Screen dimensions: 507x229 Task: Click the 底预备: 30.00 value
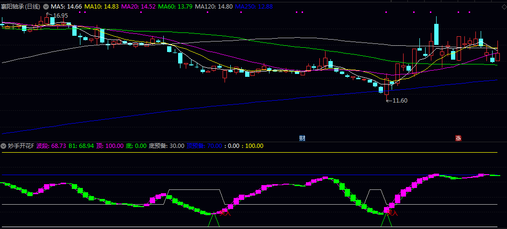pyautogui.click(x=167, y=146)
